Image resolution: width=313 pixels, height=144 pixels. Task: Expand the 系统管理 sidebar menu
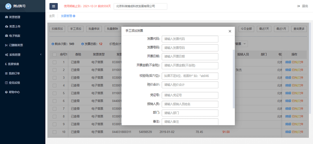click(23, 55)
